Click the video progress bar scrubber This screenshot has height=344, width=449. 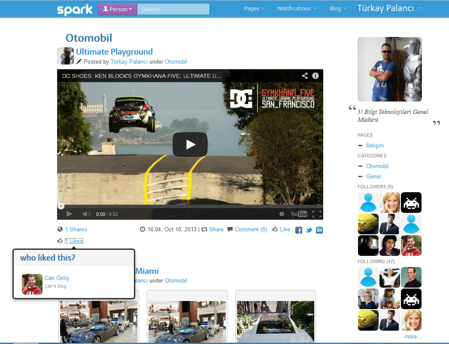pos(61,206)
